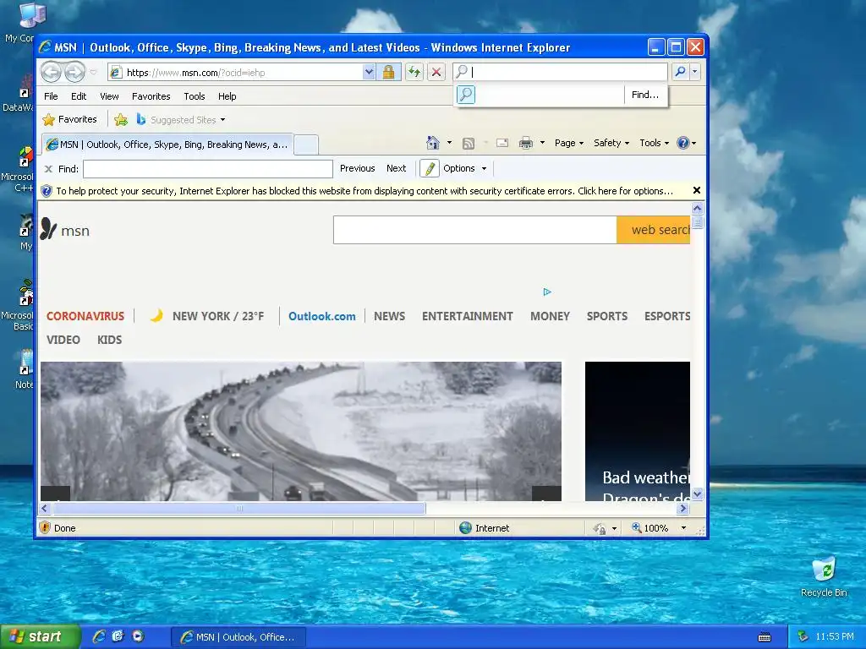Screen dimensions: 866x649
Task: Click the Find text input field
Action: (208, 169)
